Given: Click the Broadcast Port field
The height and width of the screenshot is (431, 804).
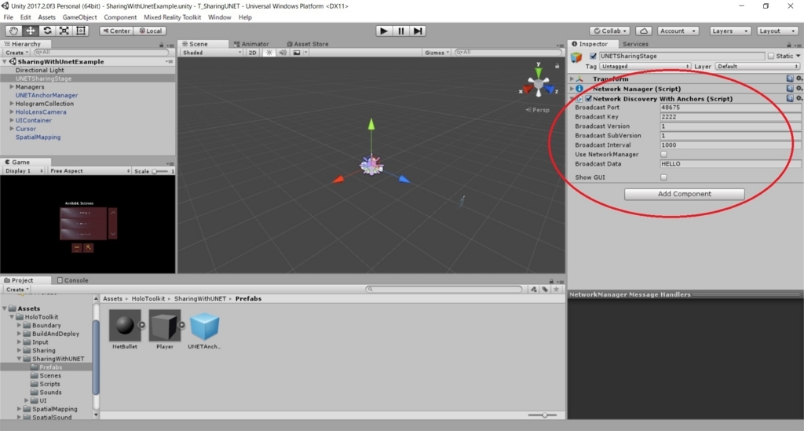Looking at the screenshot, I should (x=730, y=108).
